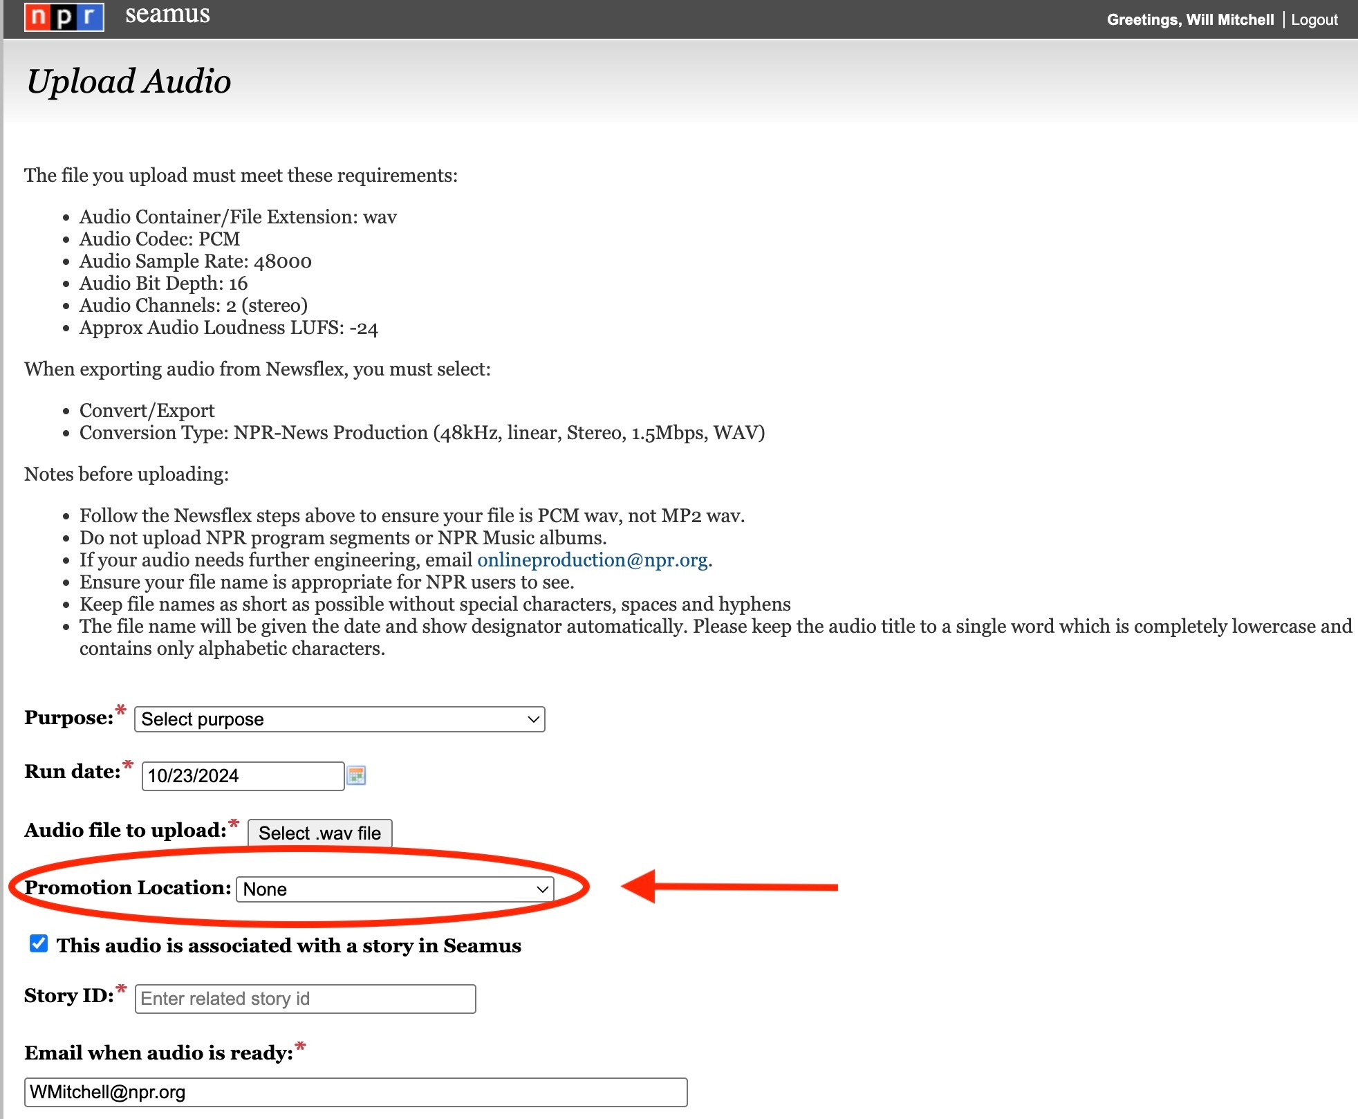Open the run date calendar picker icon
The width and height of the screenshot is (1358, 1119).
(x=356, y=775)
